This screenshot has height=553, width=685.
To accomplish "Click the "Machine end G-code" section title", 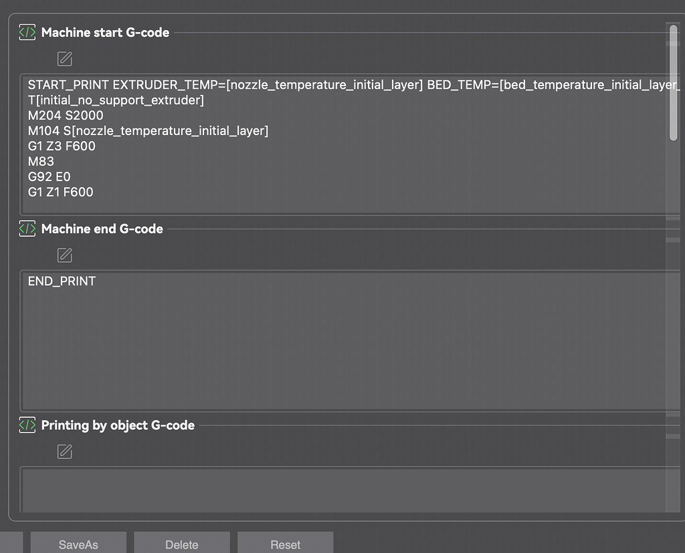I will [x=102, y=229].
